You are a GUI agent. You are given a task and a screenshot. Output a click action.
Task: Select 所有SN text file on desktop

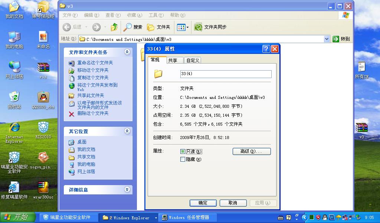pos(361,70)
